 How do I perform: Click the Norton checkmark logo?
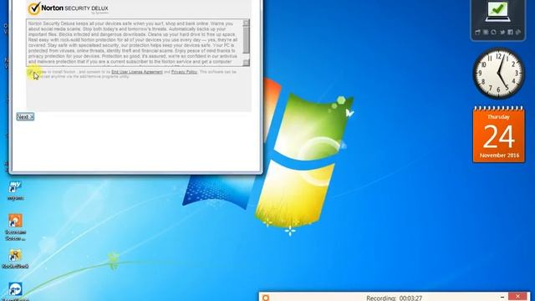pyautogui.click(x=34, y=8)
